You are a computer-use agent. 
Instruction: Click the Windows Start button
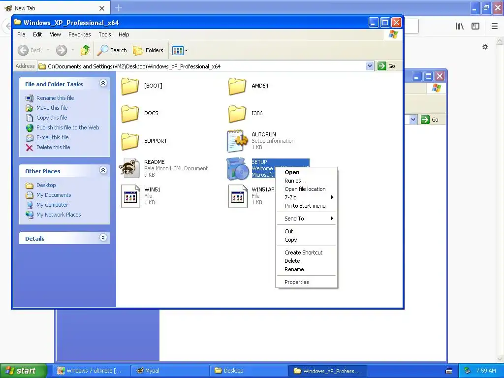23,371
